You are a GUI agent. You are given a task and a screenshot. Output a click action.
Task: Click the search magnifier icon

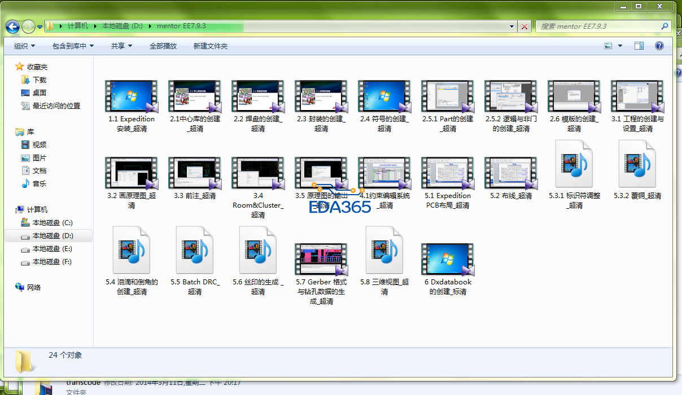664,26
